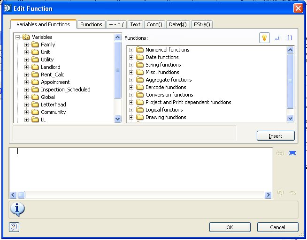Select the Inspection_Scheduled tree item
This screenshot has height=240, width=307.
65,90
